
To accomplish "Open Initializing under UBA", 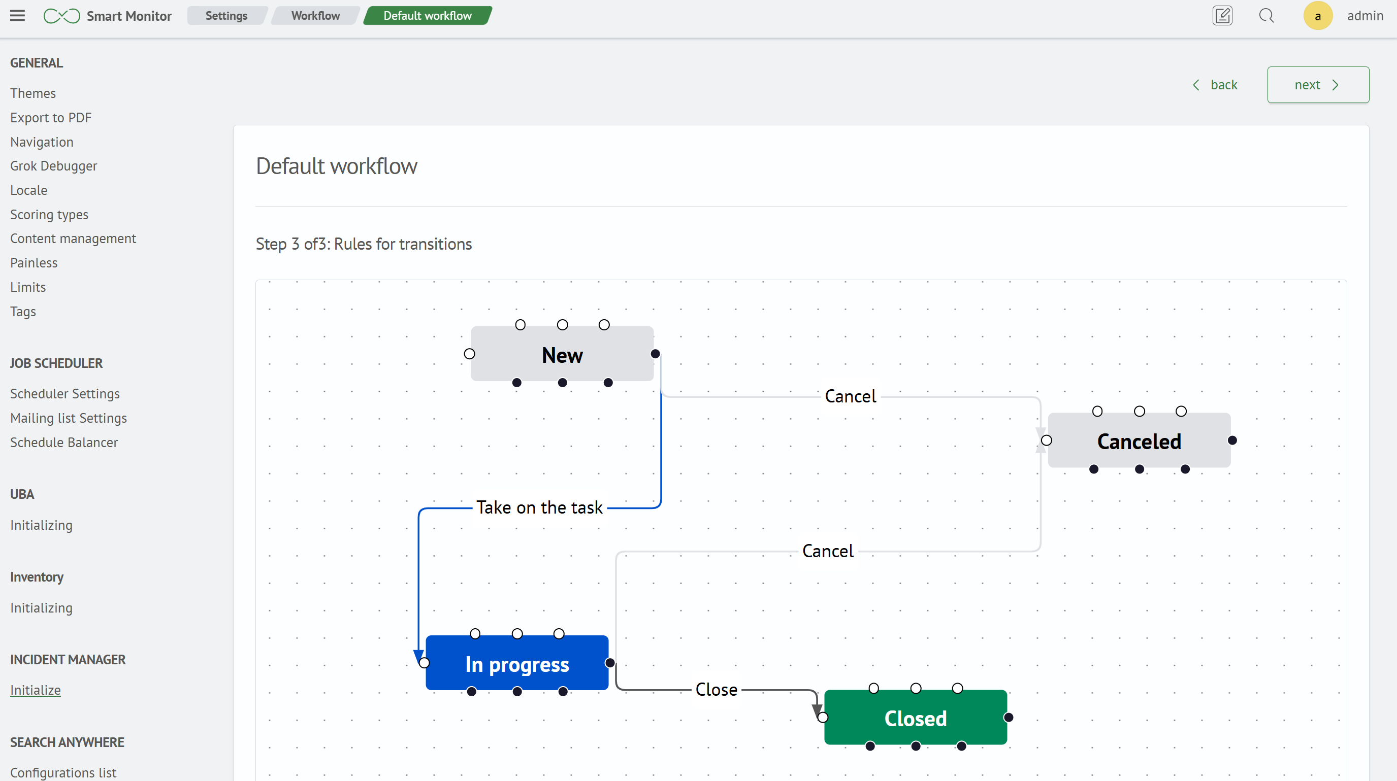I will (41, 525).
